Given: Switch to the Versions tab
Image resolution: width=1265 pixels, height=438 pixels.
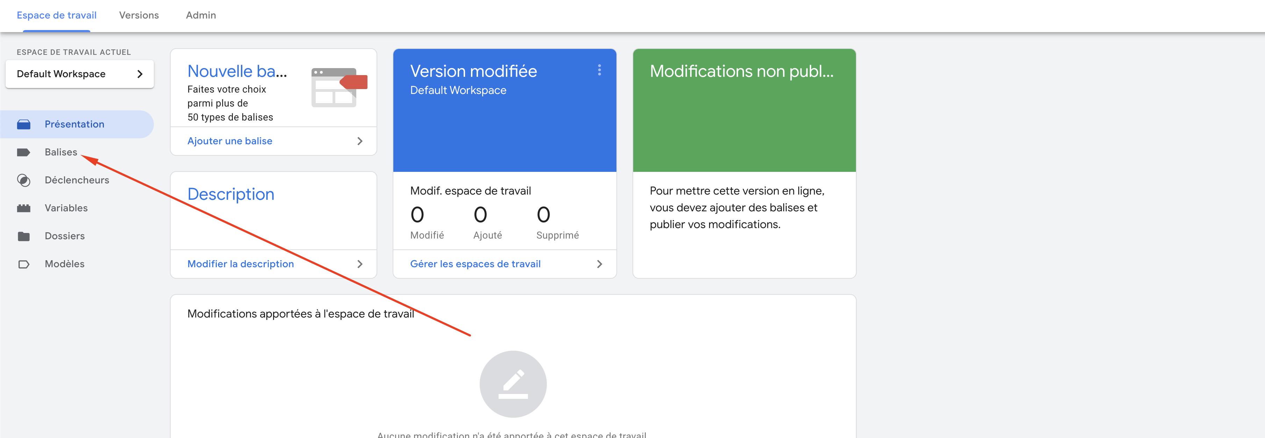Looking at the screenshot, I should 139,15.
